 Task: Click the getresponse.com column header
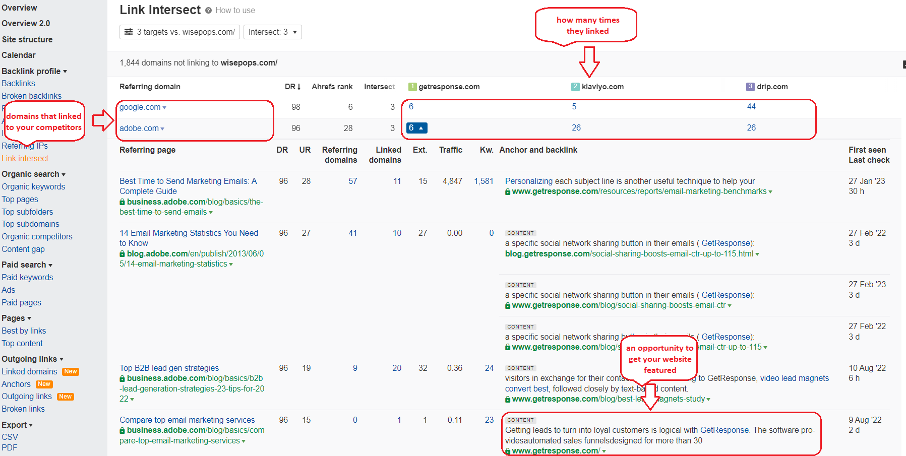pos(449,87)
